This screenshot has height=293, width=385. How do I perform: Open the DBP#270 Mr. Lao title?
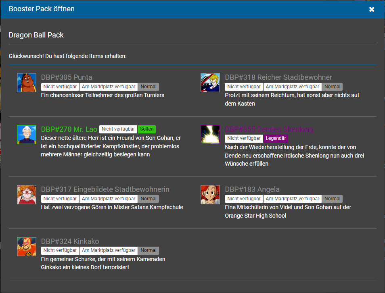coord(69,129)
